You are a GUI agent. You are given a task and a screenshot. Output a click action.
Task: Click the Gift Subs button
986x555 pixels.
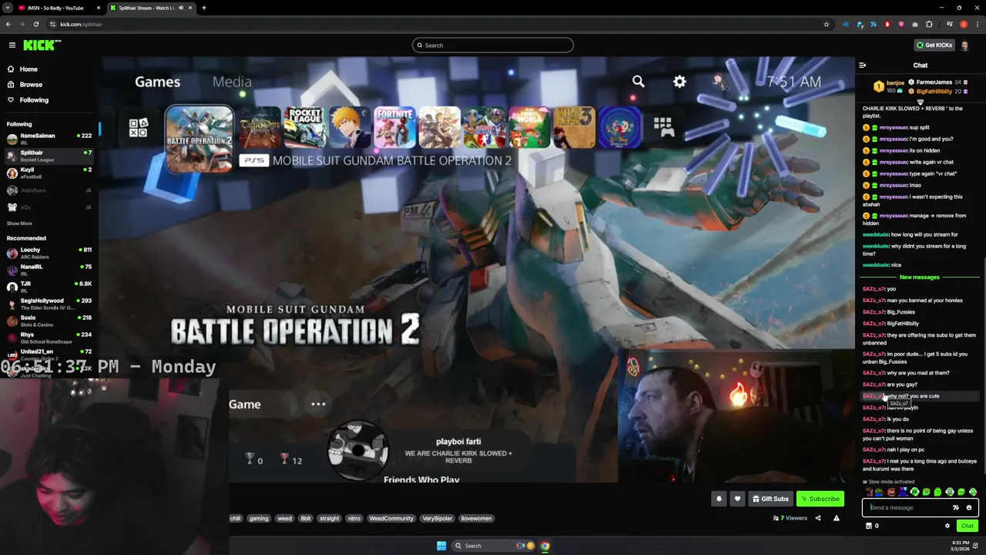(x=770, y=499)
